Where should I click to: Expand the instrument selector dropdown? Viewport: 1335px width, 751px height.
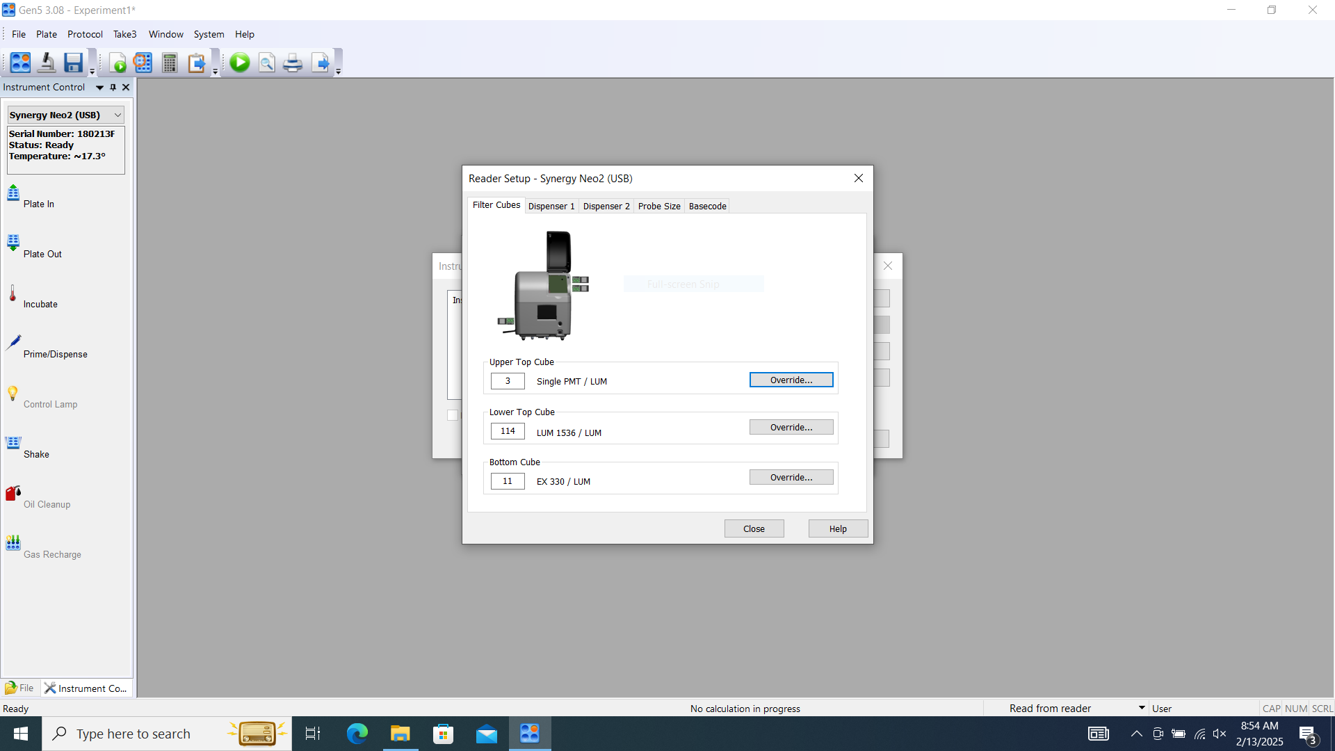(116, 115)
